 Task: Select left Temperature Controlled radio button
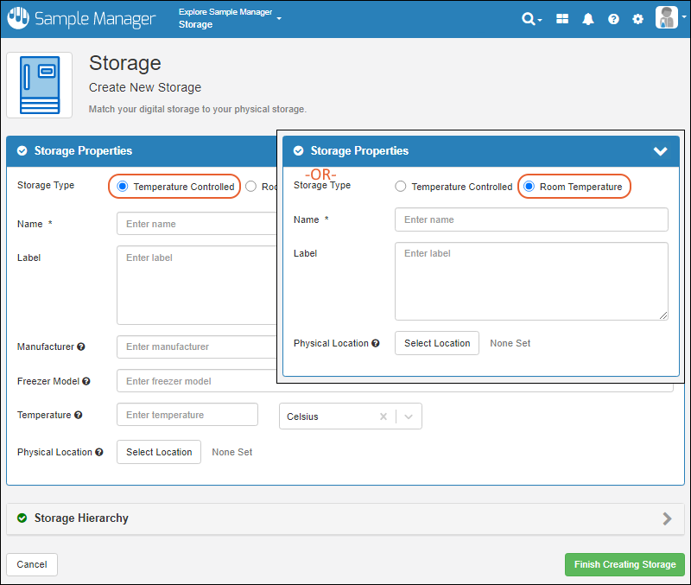point(123,187)
